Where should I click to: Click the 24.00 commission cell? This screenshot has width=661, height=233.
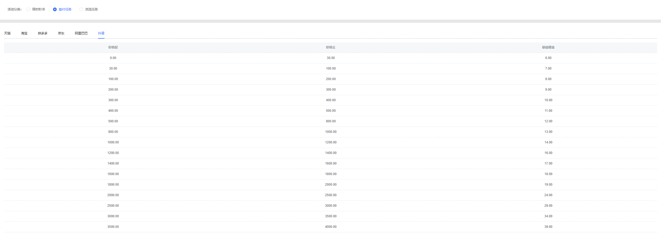548,195
